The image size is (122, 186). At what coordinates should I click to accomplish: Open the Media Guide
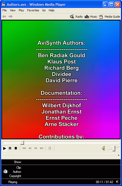109,17
